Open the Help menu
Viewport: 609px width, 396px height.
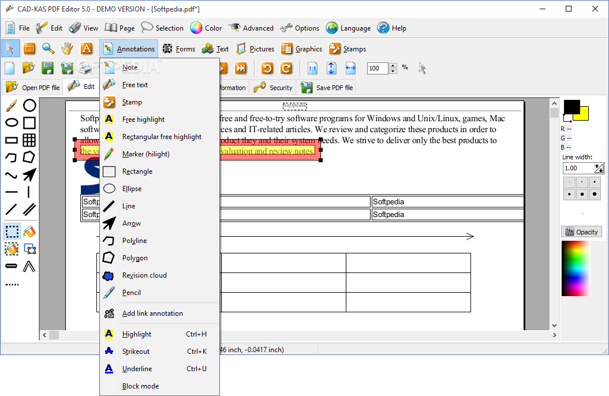[x=392, y=28]
